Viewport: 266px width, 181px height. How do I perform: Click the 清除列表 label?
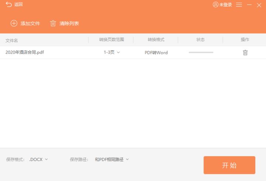click(x=69, y=23)
